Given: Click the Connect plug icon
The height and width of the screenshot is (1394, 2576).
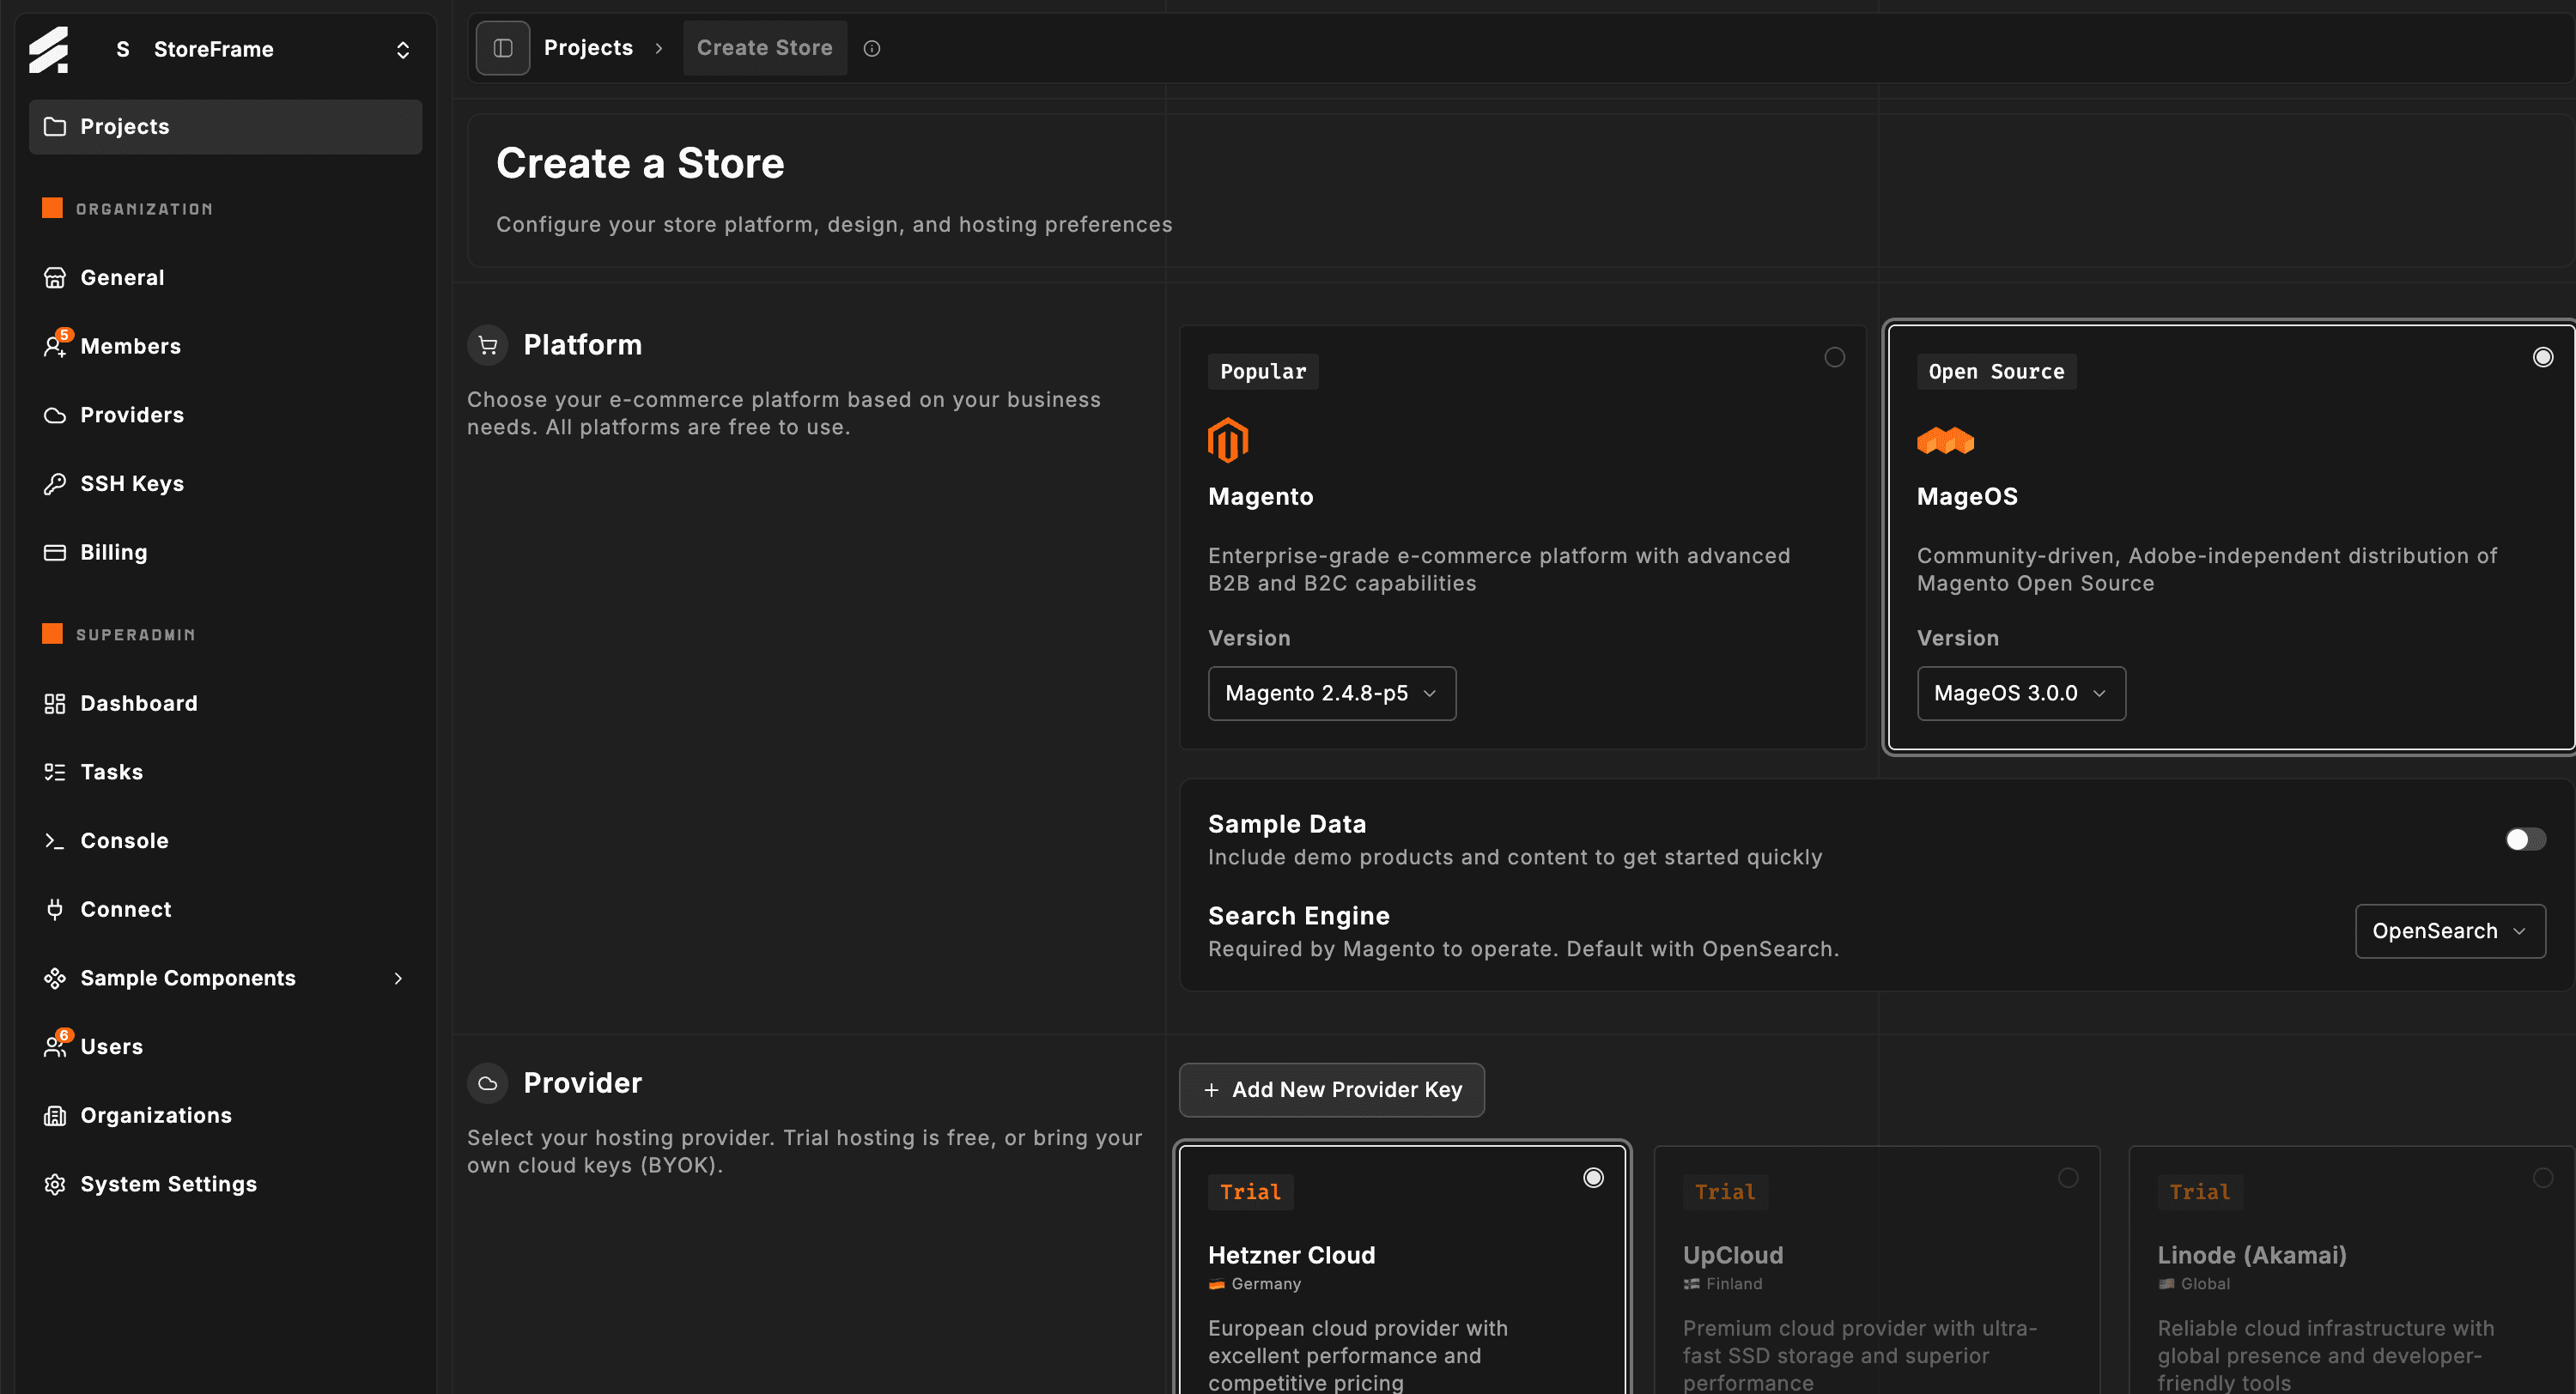Looking at the screenshot, I should pyautogui.click(x=55, y=910).
